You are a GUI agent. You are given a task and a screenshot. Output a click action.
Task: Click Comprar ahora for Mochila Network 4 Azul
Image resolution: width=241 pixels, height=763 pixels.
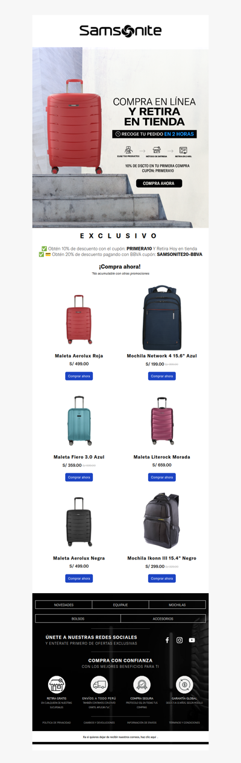click(x=162, y=376)
